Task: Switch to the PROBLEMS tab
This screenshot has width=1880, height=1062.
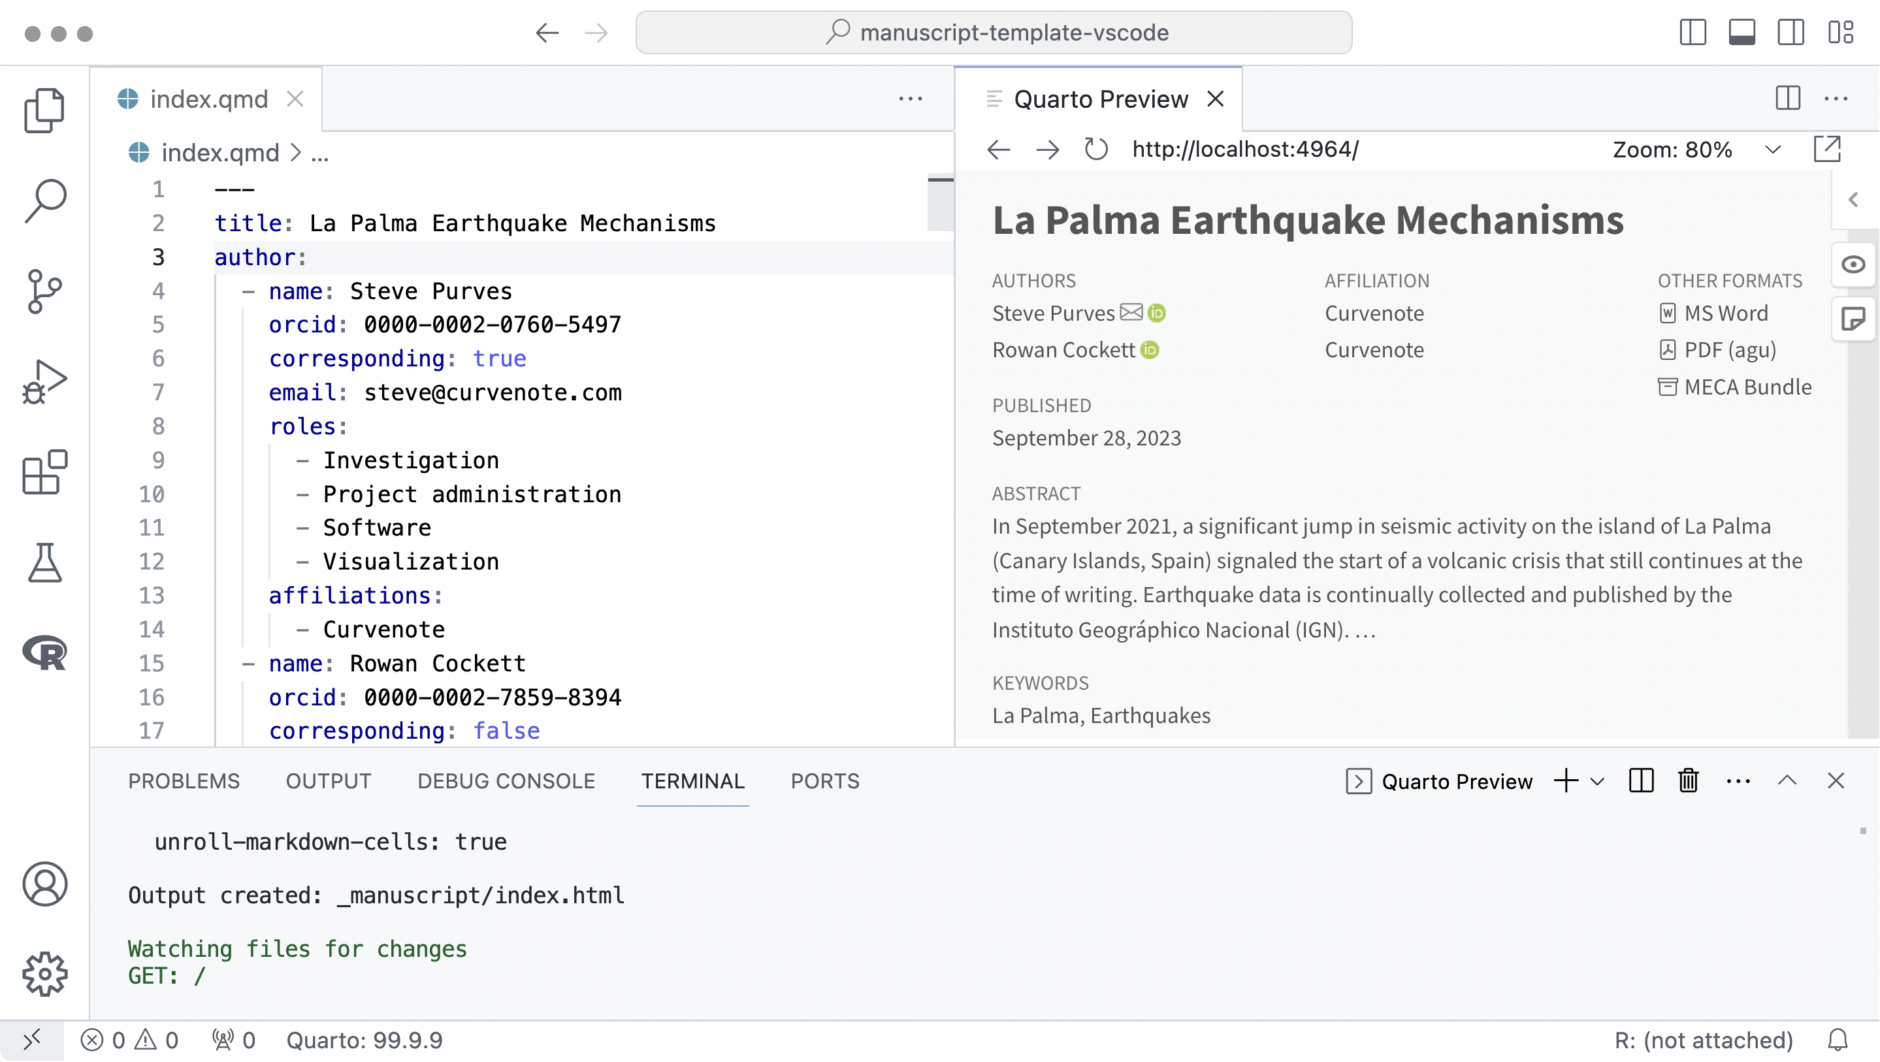Action: 184,780
